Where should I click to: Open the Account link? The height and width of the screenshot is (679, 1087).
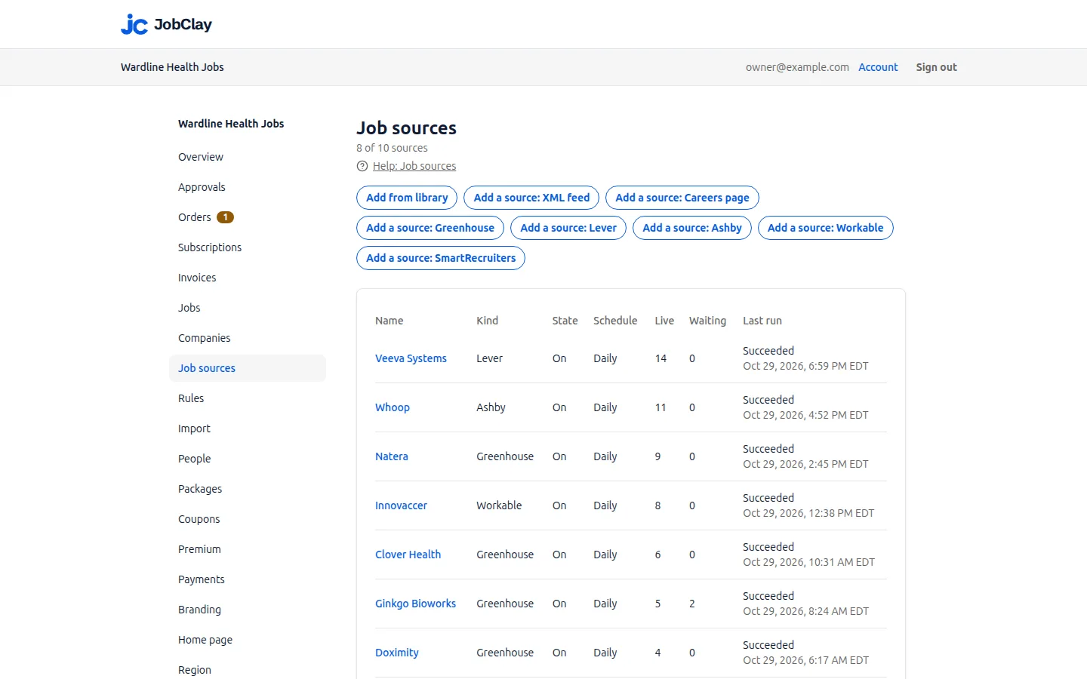[878, 67]
